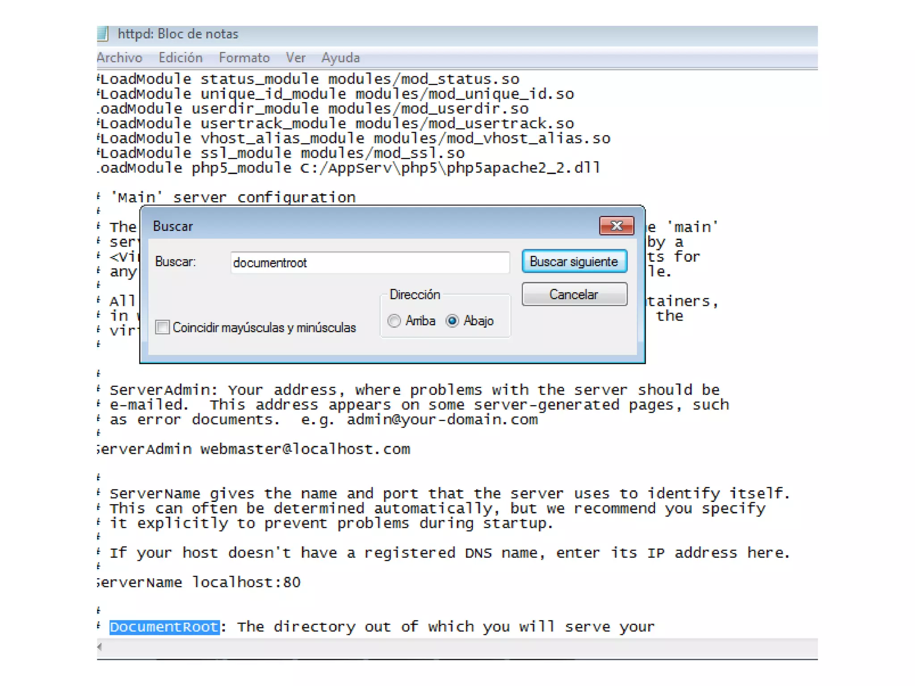Image resolution: width=915 pixels, height=686 pixels.
Task: Open the Edición menu
Action: 180,58
